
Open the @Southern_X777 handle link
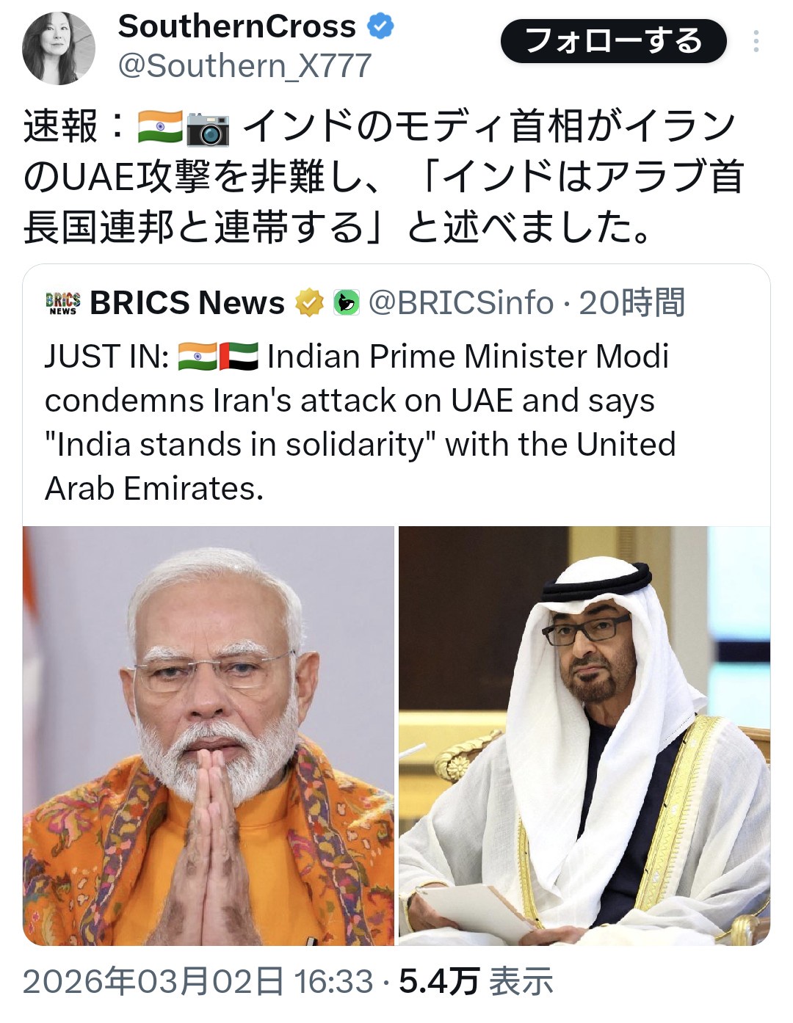click(245, 66)
